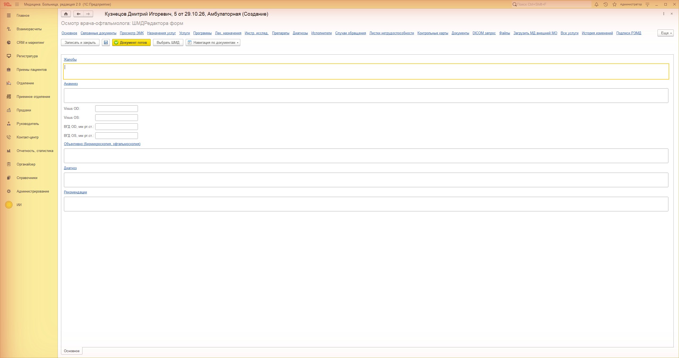Go to the home page icon

click(66, 14)
